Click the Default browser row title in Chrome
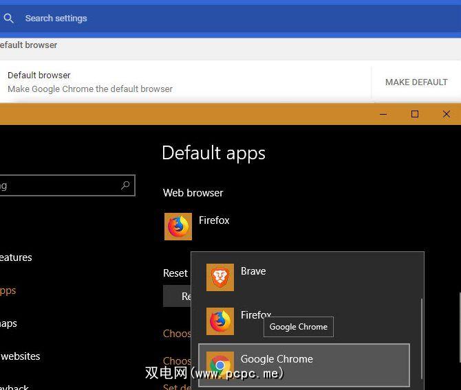Screen dimensions: 461x390 pyautogui.click(x=39, y=75)
